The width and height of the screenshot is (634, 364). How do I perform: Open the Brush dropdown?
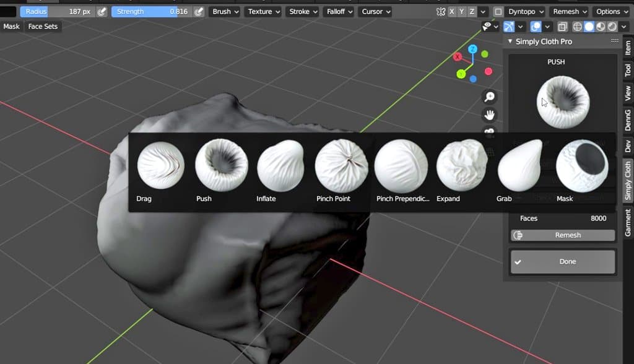click(x=225, y=12)
